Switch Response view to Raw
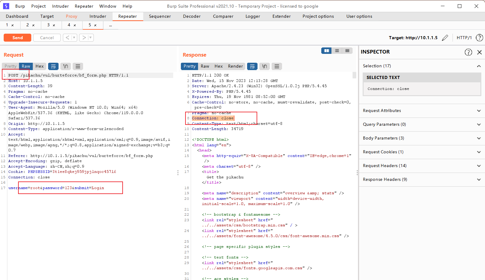Screen dimensions: 485x280 [205, 66]
